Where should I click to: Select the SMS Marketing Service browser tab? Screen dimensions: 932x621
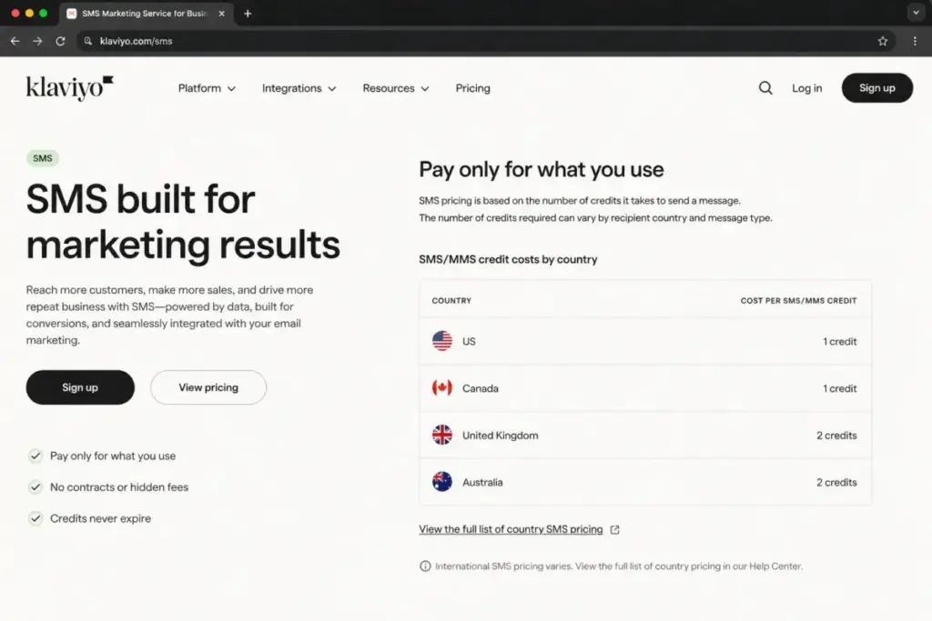tap(146, 13)
